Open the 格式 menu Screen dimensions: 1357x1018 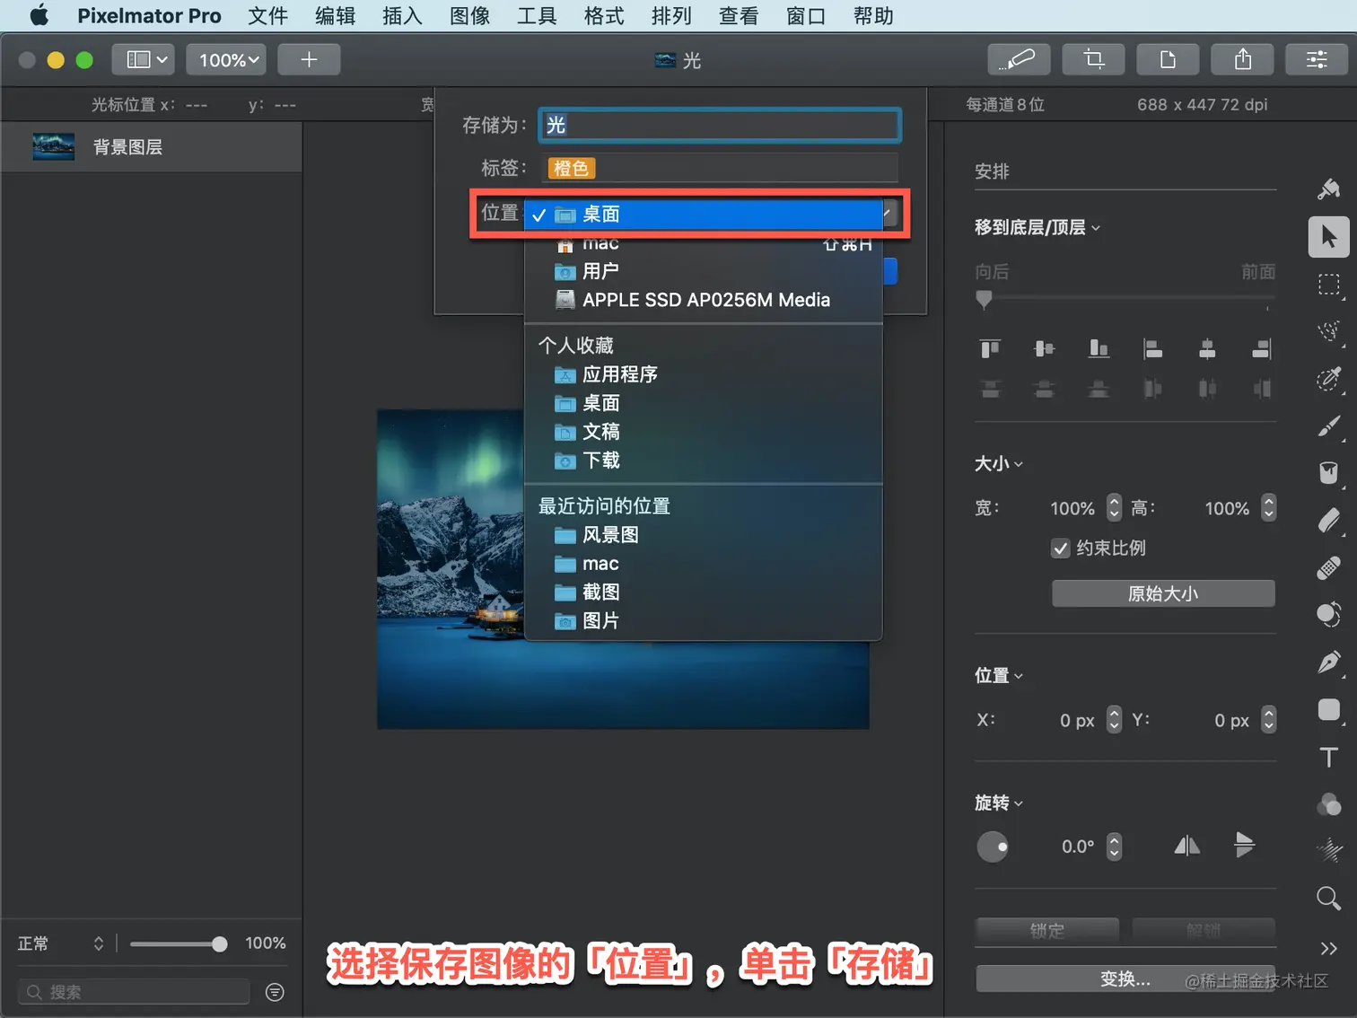pos(604,16)
